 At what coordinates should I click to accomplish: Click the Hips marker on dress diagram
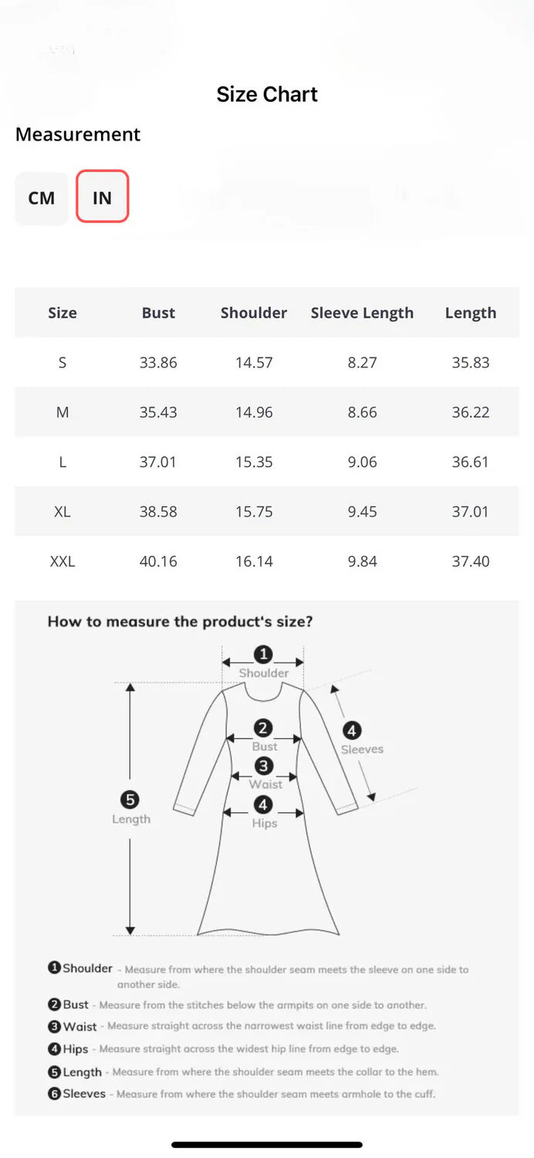tap(264, 805)
